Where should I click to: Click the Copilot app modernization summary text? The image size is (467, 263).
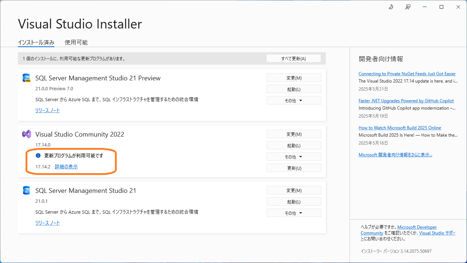pyautogui.click(x=407, y=108)
